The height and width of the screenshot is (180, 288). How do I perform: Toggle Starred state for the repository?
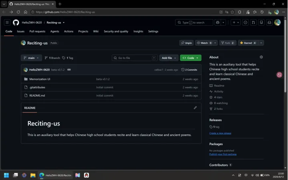tap(248, 43)
